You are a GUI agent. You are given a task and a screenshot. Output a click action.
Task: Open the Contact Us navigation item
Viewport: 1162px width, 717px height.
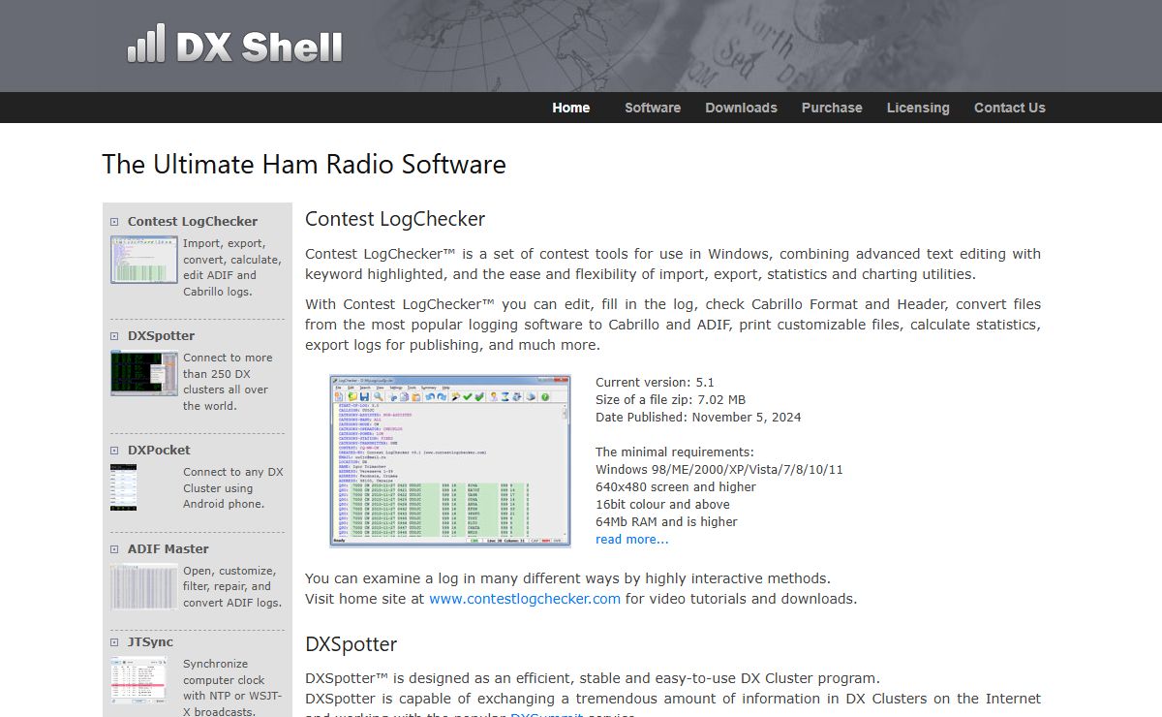(1010, 108)
